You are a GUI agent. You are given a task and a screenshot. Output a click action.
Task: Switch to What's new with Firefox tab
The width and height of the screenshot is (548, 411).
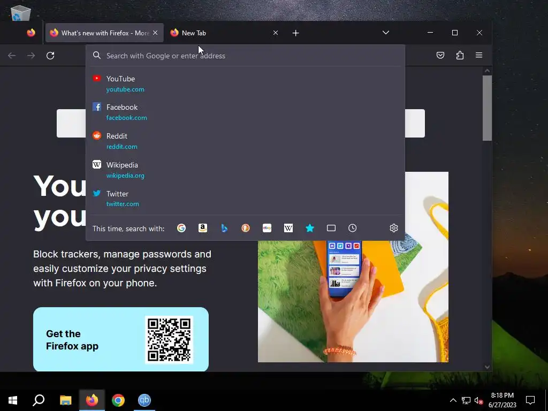pyautogui.click(x=104, y=33)
